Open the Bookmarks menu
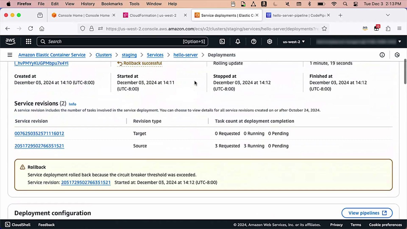 coord(112,4)
